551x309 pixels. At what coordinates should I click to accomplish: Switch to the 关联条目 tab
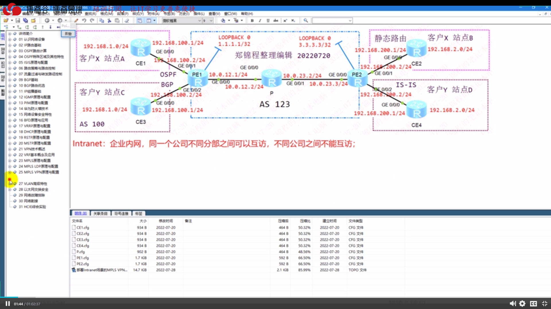tap(100, 213)
